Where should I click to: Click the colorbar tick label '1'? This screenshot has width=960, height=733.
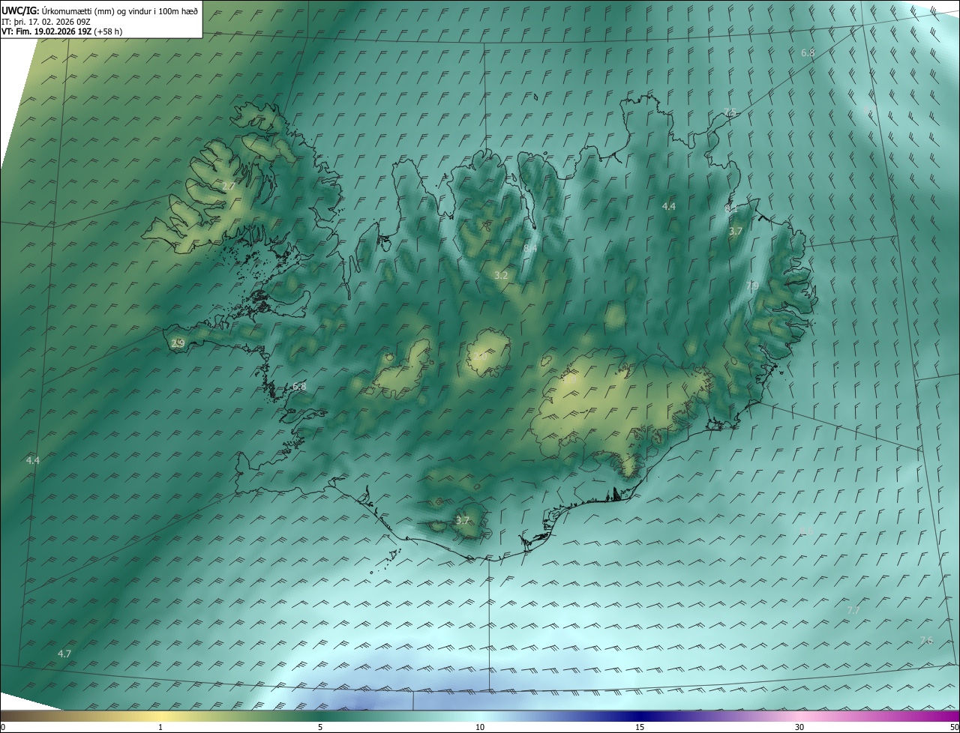click(160, 727)
